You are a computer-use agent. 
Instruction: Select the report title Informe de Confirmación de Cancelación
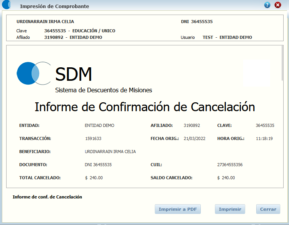click(145, 107)
